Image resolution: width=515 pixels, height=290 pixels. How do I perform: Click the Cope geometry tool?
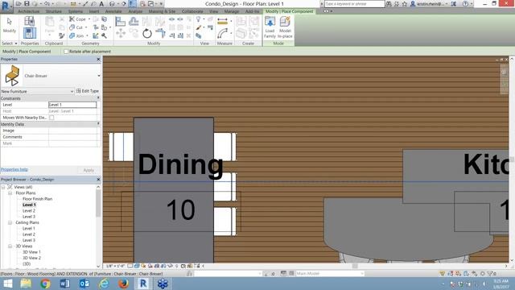point(77,19)
